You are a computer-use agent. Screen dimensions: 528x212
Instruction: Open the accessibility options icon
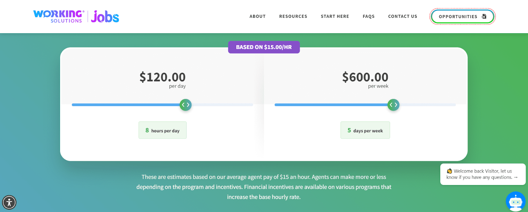point(9,202)
